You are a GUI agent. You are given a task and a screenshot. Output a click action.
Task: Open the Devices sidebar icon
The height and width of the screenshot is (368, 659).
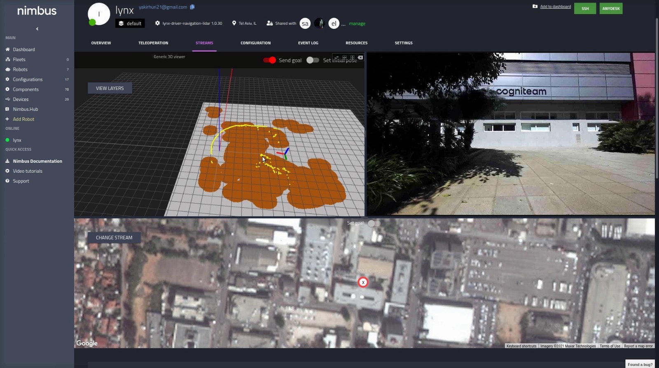tap(7, 99)
